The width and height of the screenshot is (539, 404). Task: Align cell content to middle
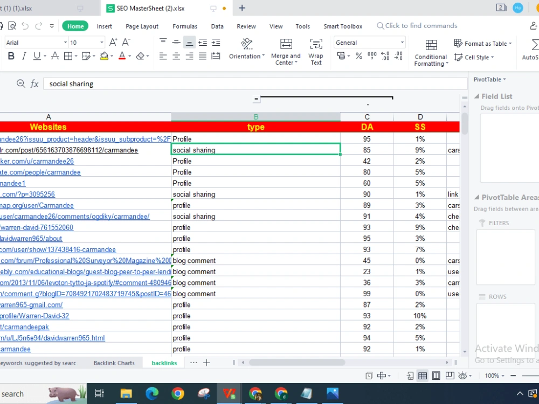point(176,42)
